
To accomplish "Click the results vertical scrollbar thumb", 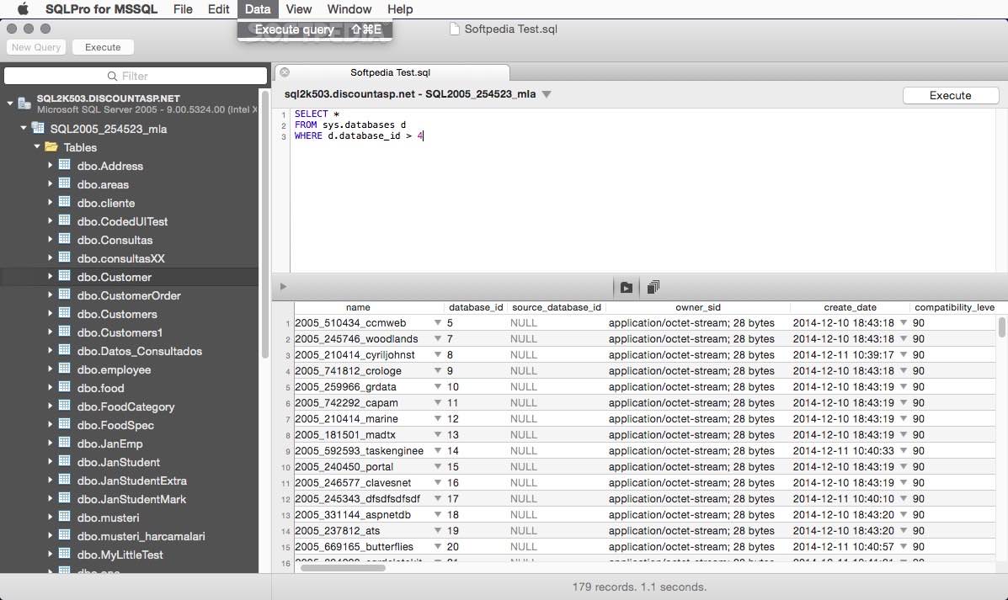I will pyautogui.click(x=1001, y=327).
